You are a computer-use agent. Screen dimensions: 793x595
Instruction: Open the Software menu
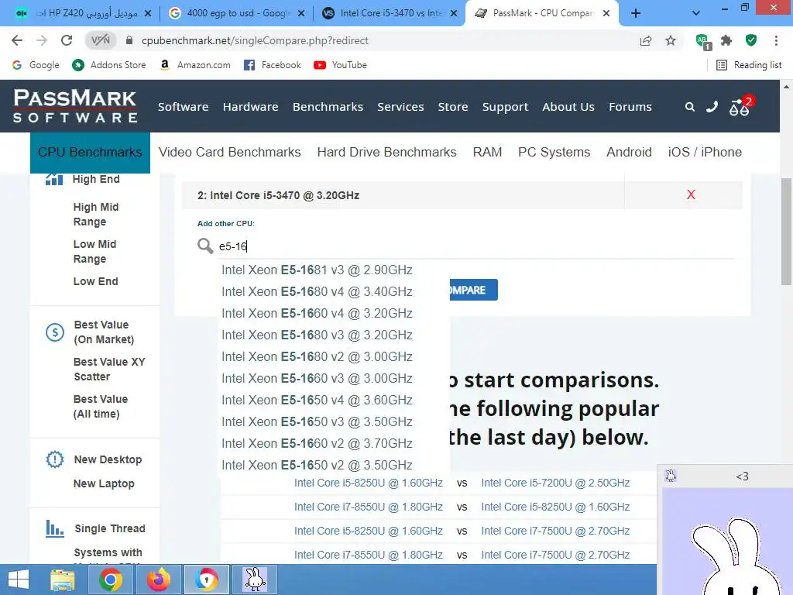(183, 107)
